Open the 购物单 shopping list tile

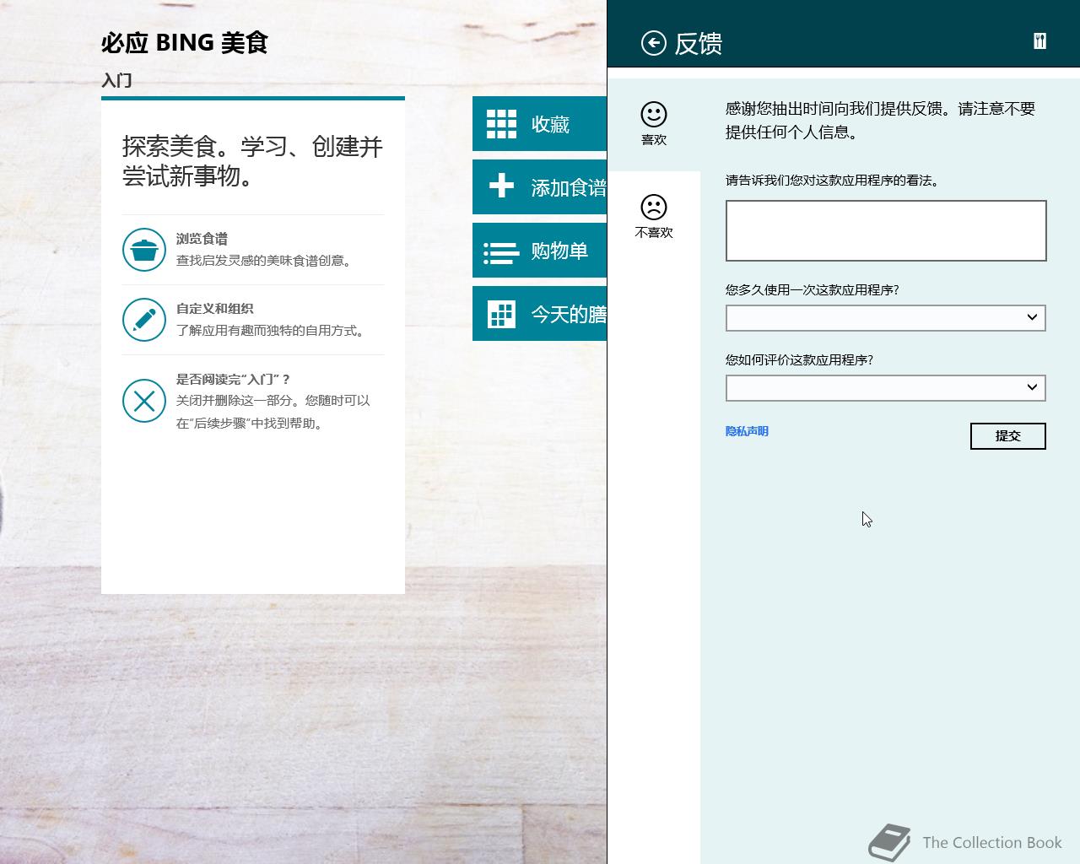pos(539,251)
